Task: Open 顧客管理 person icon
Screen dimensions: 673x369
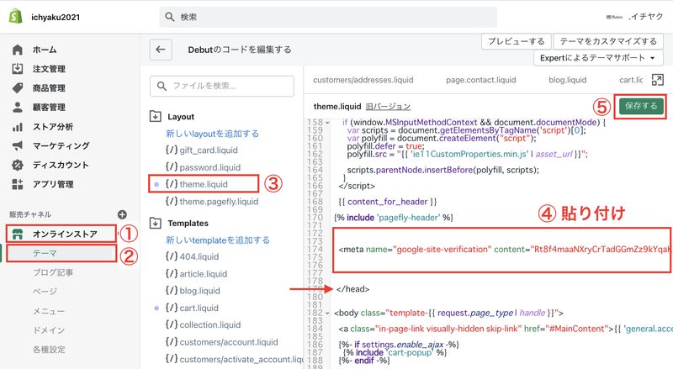Action: [18, 108]
